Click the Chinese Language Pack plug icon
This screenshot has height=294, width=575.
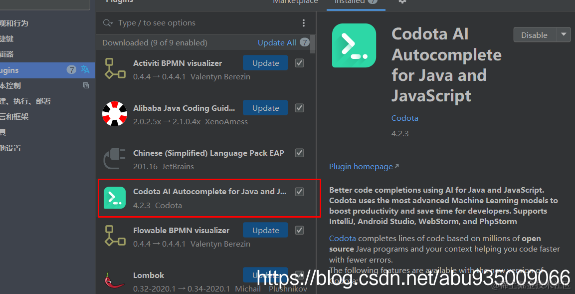coord(115,159)
